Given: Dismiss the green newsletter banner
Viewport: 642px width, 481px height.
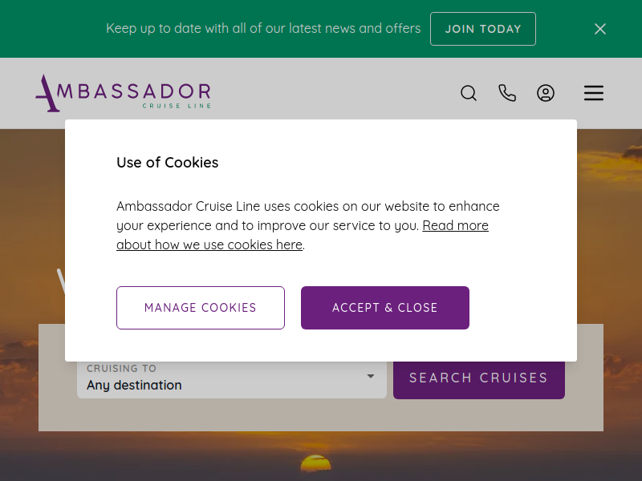Looking at the screenshot, I should pos(599,29).
